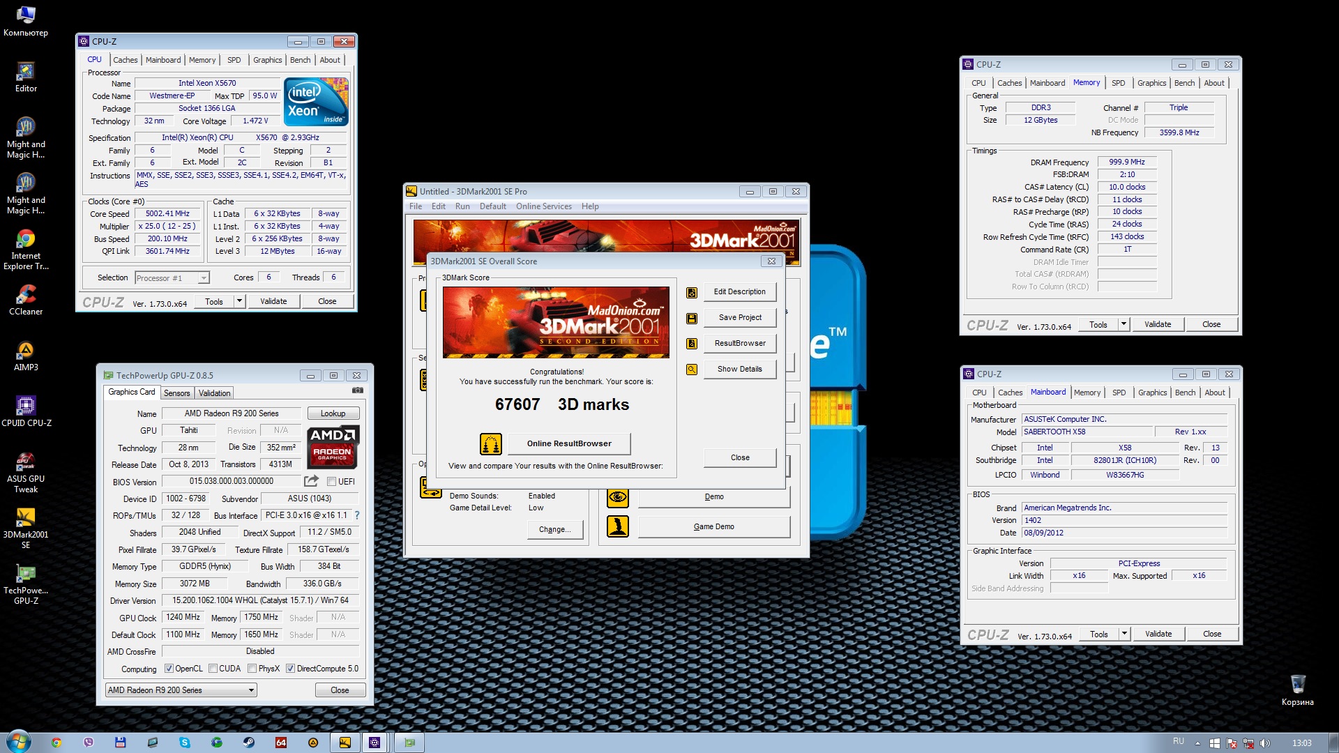
Task: Switch to Bench tab in CPU-Z Mainboard window
Action: pos(1185,393)
